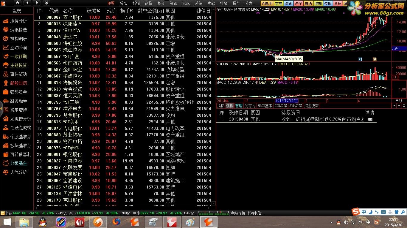The width and height of the screenshot is (407, 228).
Task: Click 管理 tab below chart
Action: pyautogui.click(x=239, y=106)
